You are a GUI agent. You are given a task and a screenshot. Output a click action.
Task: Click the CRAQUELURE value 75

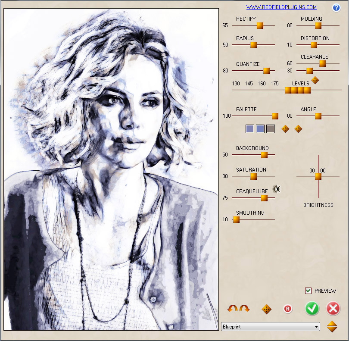click(225, 198)
